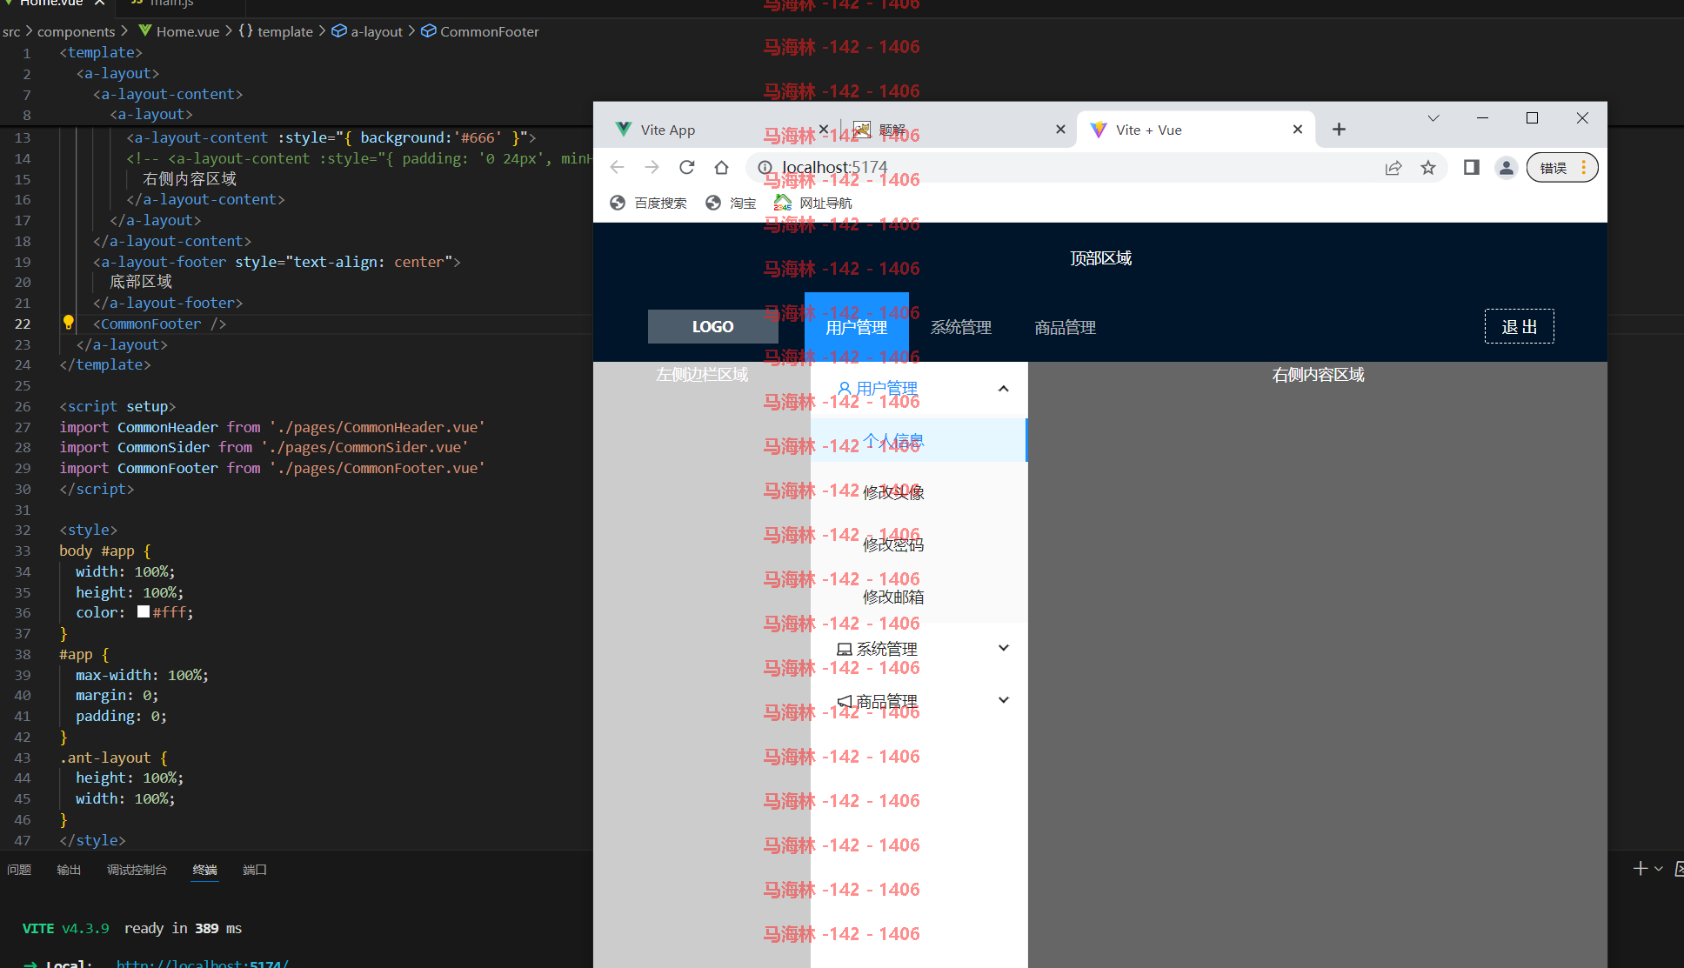1684x968 pixels.
Task: Create a new terminal with plus icon
Action: coord(1640,869)
